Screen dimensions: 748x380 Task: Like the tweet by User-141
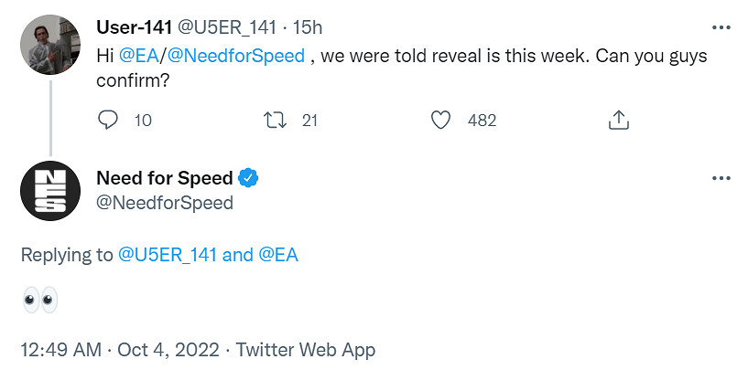441,120
